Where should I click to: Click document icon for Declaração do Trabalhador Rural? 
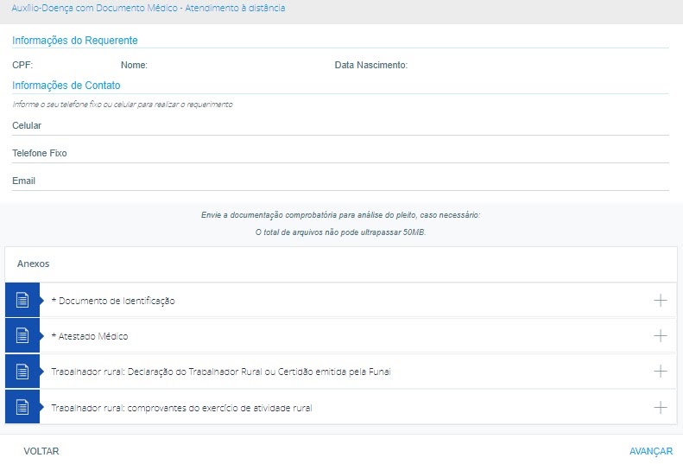click(22, 372)
